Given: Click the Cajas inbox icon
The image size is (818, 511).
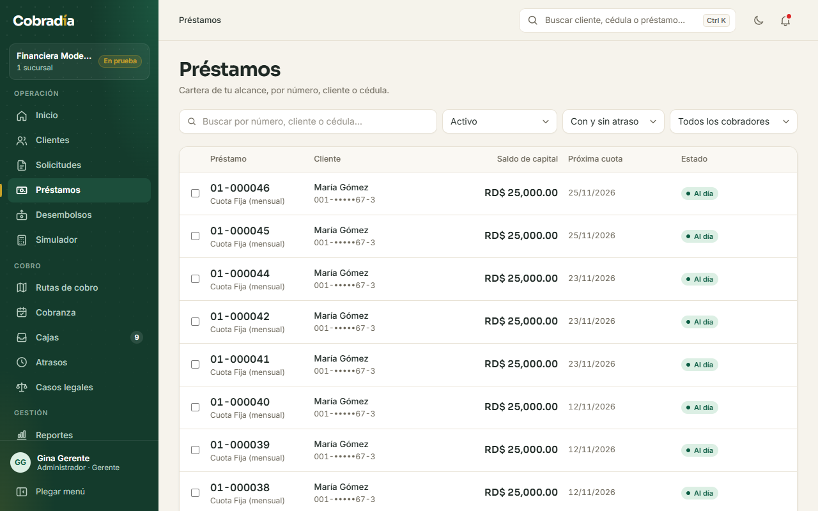Looking at the screenshot, I should (22, 338).
